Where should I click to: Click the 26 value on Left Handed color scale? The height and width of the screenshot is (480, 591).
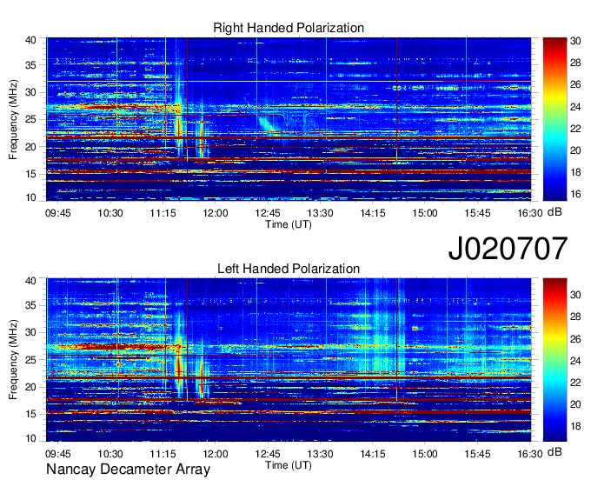pyautogui.click(x=575, y=339)
